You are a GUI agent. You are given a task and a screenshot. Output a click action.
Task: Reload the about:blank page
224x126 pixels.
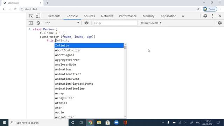tap(15, 9)
